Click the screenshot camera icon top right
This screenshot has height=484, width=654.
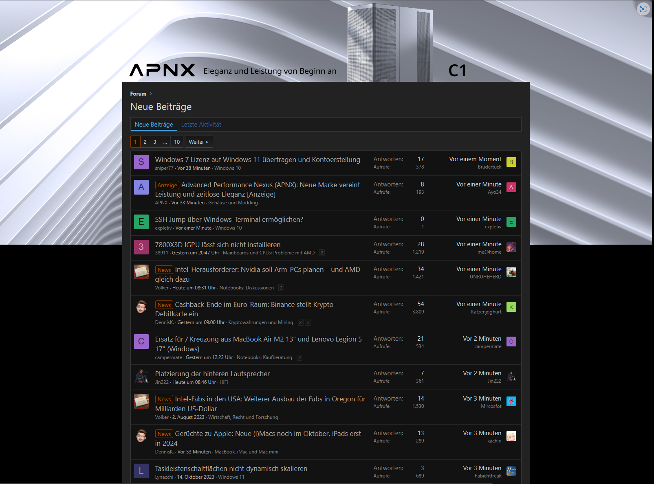(x=643, y=9)
